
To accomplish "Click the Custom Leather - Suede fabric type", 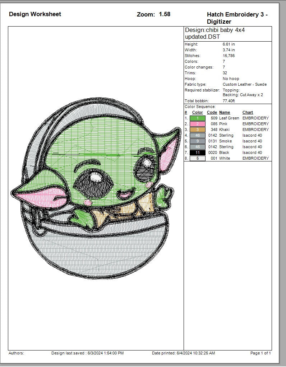I will point(244,84).
